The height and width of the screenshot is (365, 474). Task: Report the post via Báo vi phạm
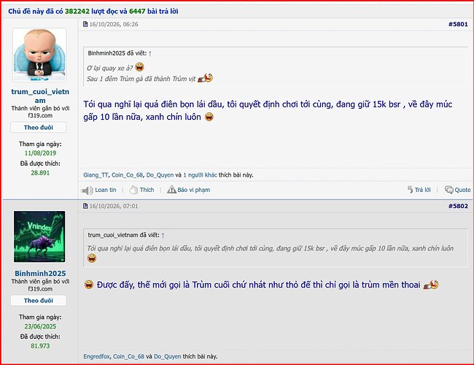click(193, 190)
